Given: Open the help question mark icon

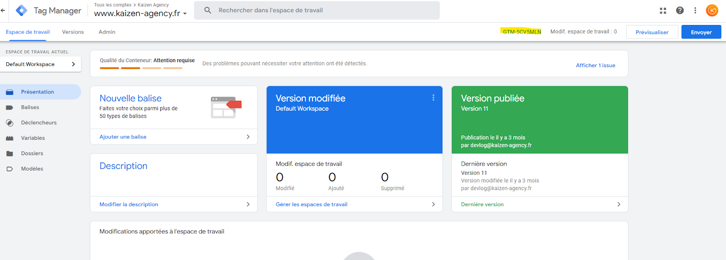Looking at the screenshot, I should pyautogui.click(x=680, y=10).
